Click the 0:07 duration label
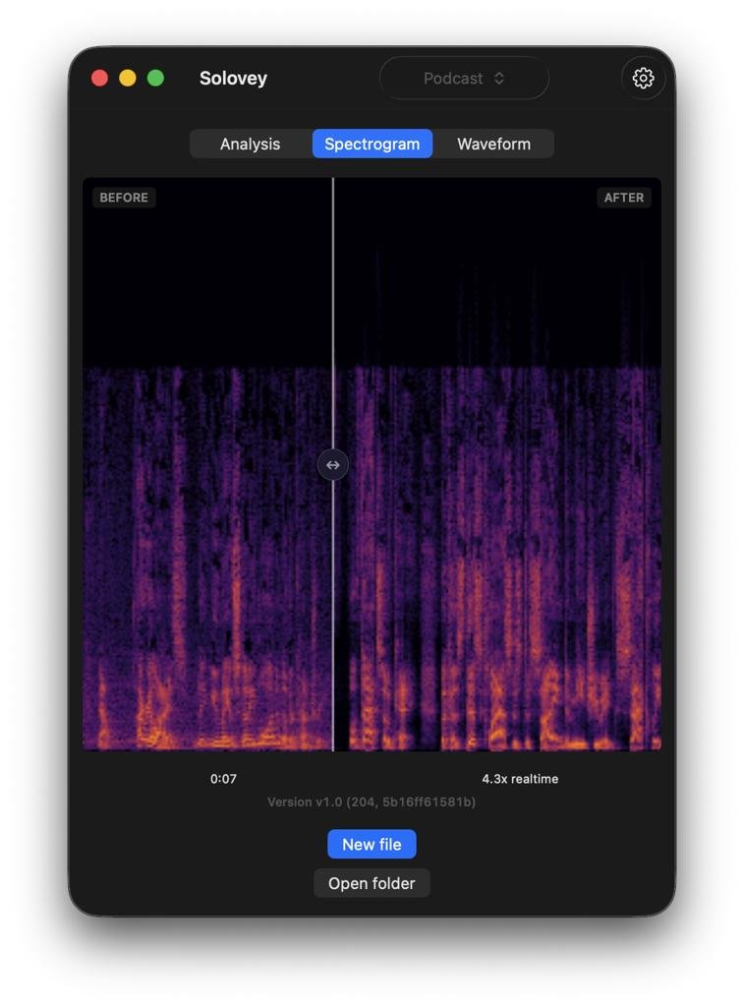The height and width of the screenshot is (1007, 744). [x=223, y=779]
